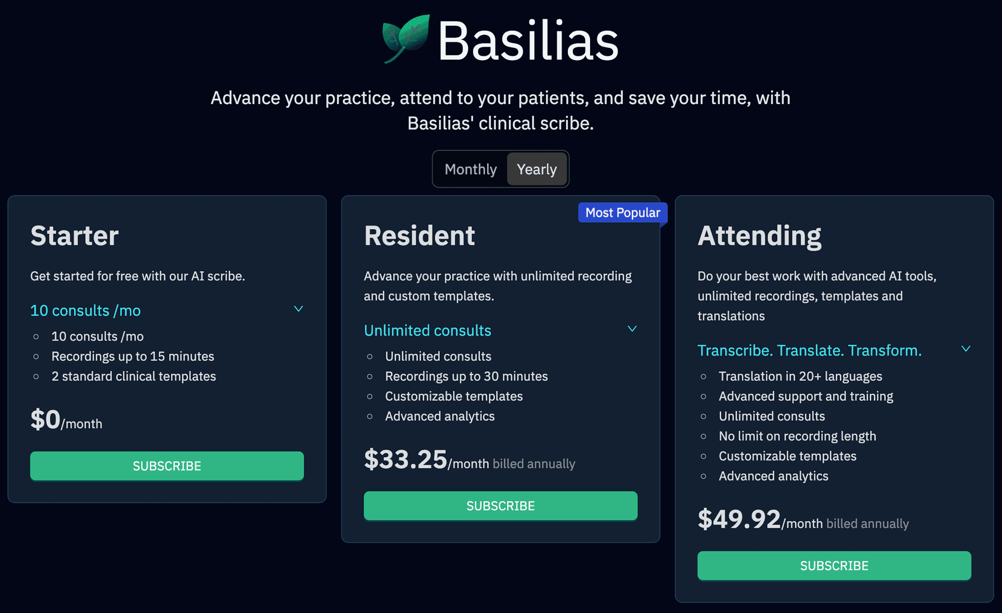Collapse the Resident plan features chevron
1002x613 pixels.
pyautogui.click(x=632, y=329)
